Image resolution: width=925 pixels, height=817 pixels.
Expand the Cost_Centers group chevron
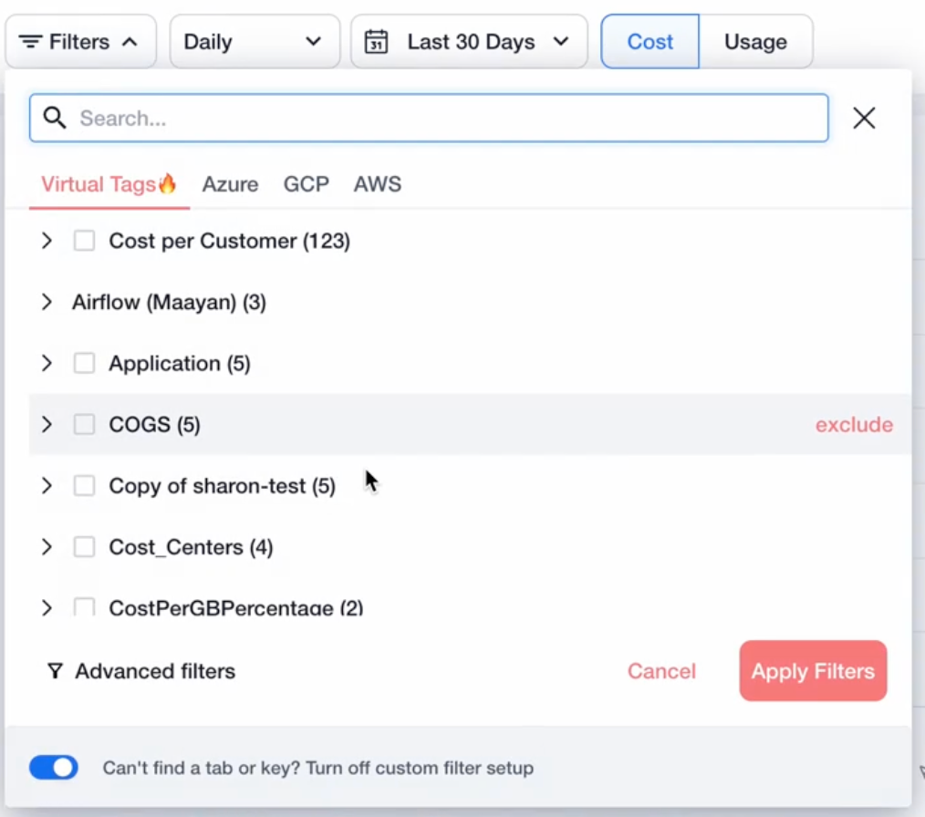pyautogui.click(x=47, y=547)
